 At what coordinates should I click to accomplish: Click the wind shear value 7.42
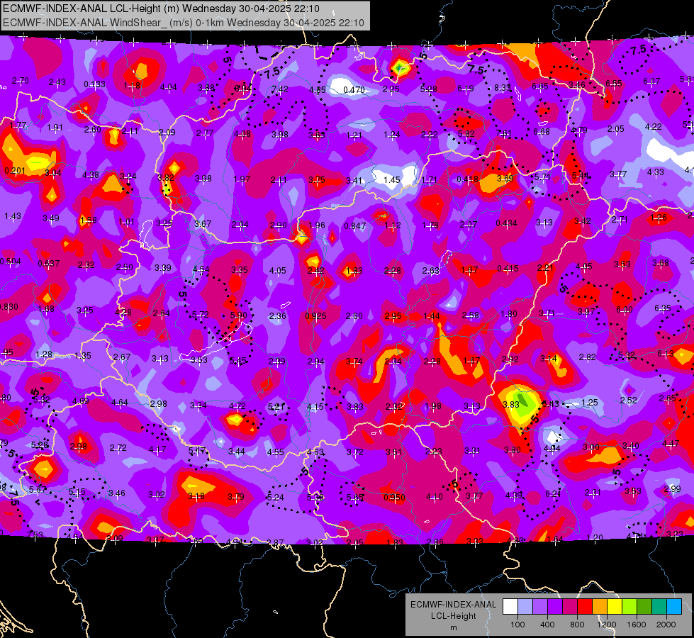(280, 89)
